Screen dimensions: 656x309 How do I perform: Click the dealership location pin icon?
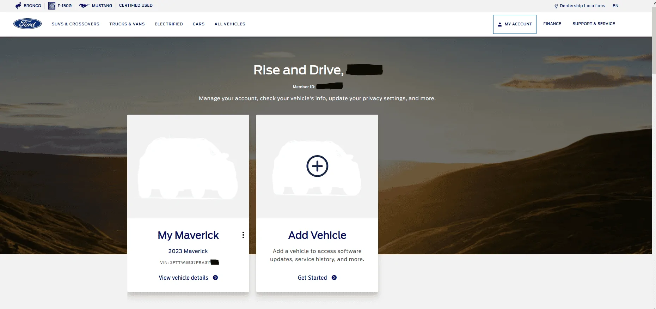pyautogui.click(x=556, y=6)
